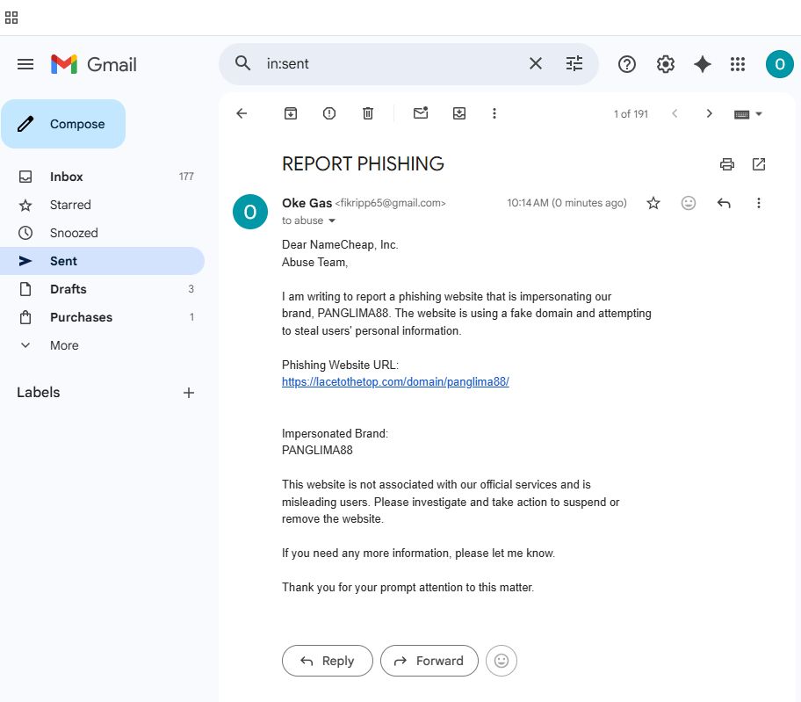Go to the older message arrow
The image size is (801, 702).
709,113
